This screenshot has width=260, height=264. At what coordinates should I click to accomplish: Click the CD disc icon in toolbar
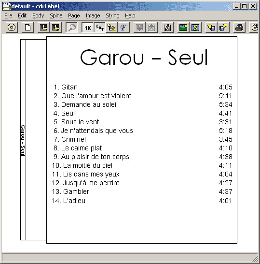[12, 28]
